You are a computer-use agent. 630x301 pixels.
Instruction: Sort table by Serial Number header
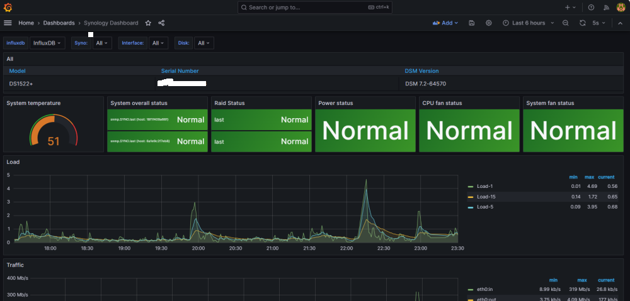click(x=180, y=71)
